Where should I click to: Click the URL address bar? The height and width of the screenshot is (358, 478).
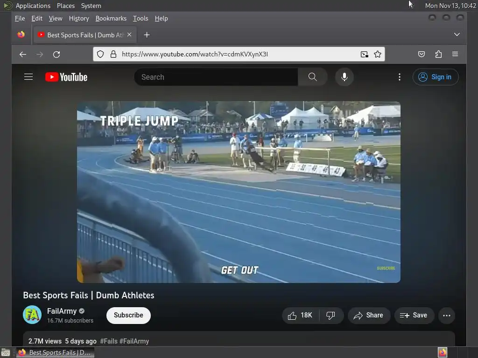[x=239, y=54]
